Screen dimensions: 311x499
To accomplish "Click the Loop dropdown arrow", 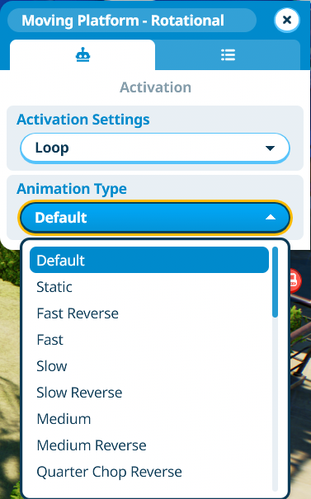I will pyautogui.click(x=270, y=148).
